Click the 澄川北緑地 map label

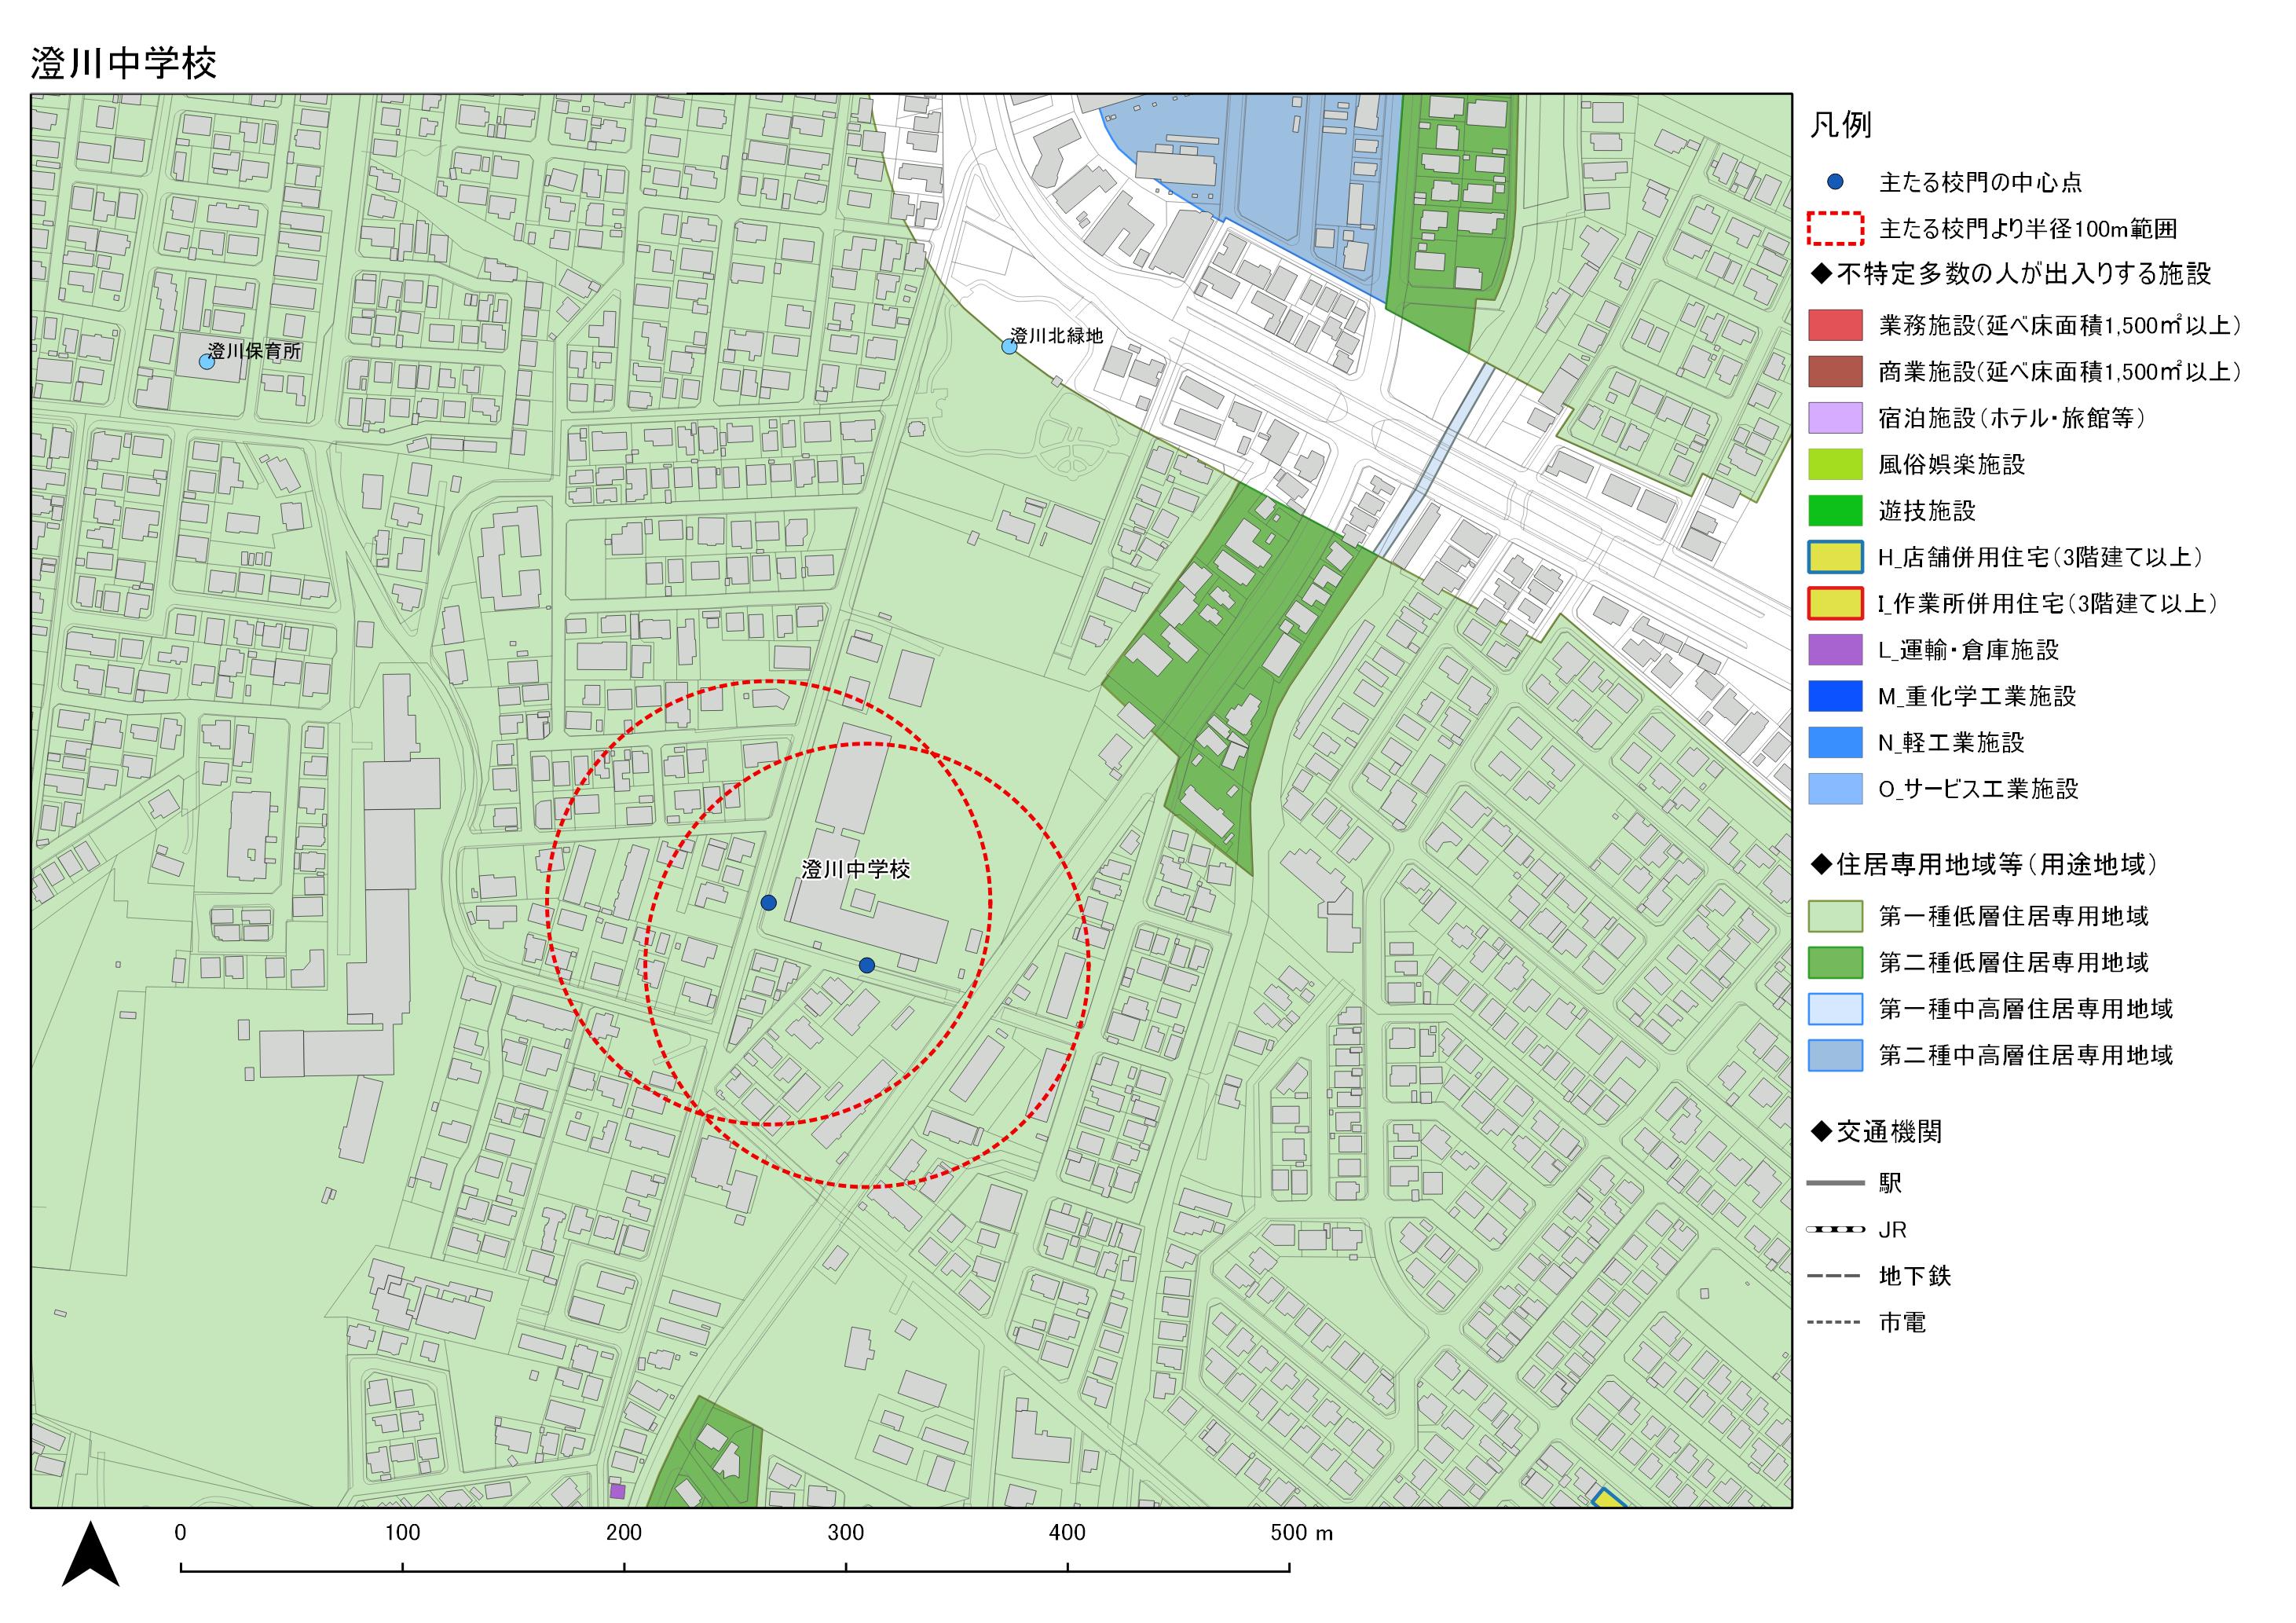1057,335
